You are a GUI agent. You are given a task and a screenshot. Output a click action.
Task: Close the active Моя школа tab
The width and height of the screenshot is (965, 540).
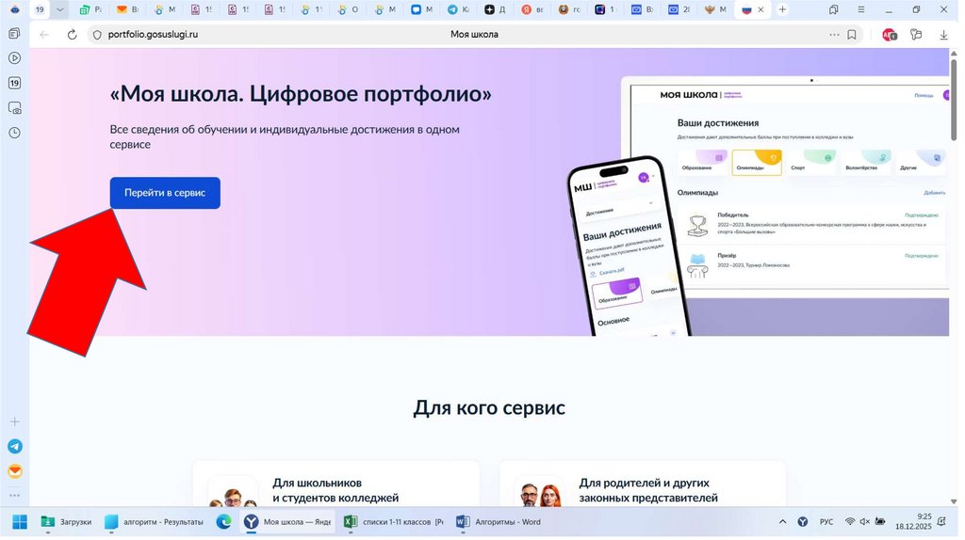pos(761,9)
